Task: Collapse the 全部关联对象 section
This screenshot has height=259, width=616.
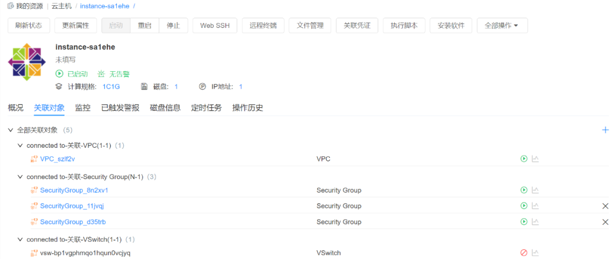Action: [11, 129]
